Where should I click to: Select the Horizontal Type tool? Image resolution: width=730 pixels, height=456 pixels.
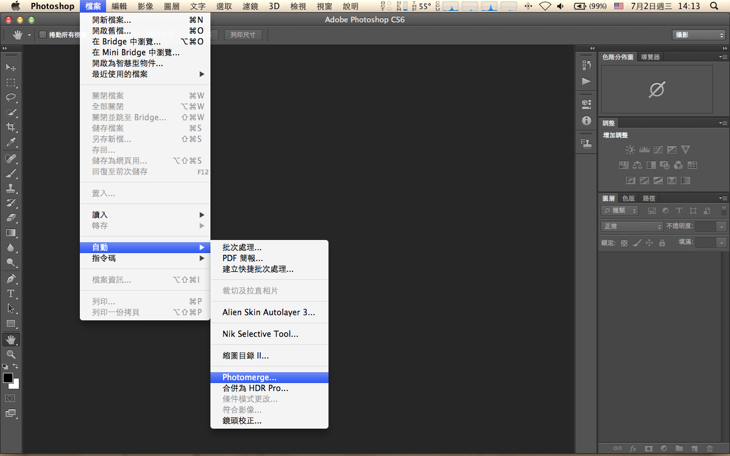[11, 294]
